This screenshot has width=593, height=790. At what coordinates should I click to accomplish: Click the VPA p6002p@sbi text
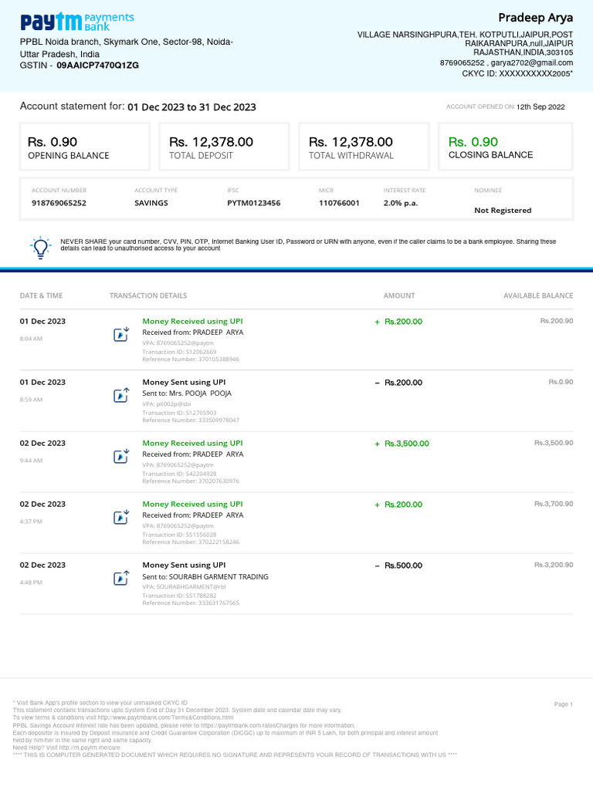pyautogui.click(x=167, y=404)
